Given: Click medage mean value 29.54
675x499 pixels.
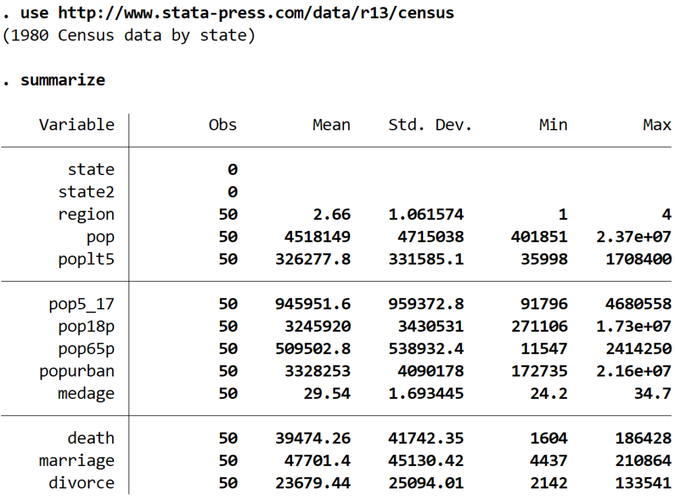Looking at the screenshot, I should point(327,393).
